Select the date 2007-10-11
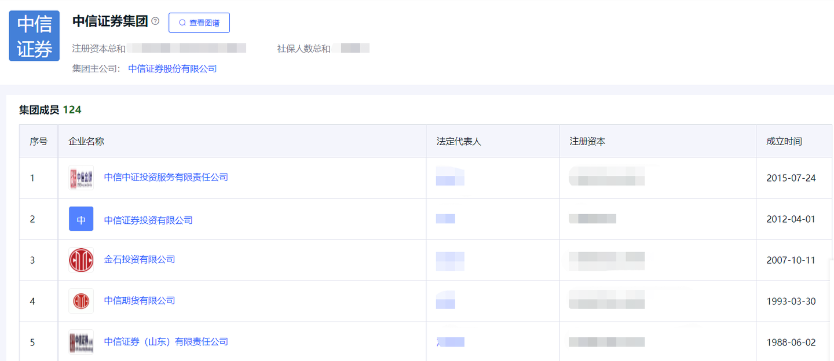The height and width of the screenshot is (361, 834). pos(791,260)
